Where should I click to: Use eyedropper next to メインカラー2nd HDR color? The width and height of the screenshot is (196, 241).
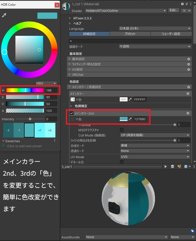(130, 119)
